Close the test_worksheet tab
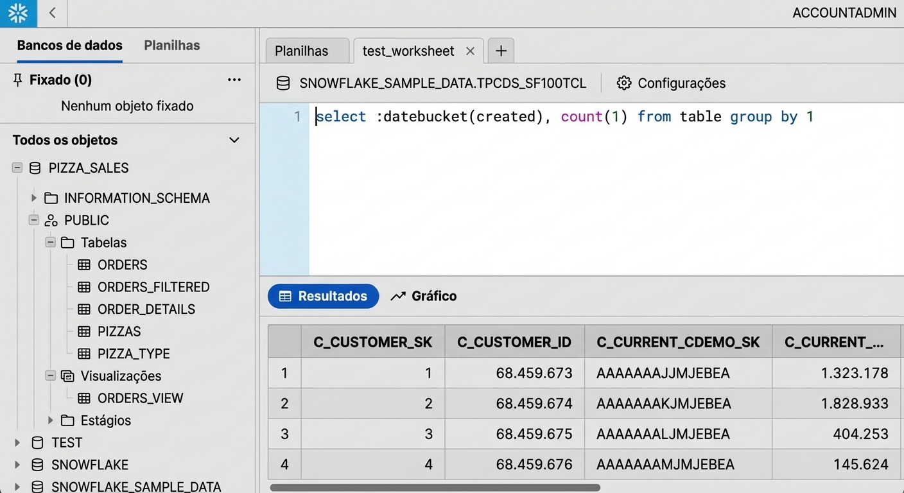904x493 pixels. [x=470, y=51]
